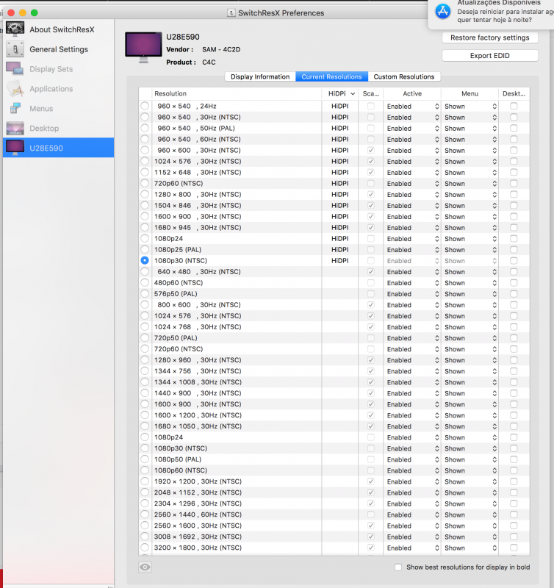Viewport: 554px width, 588px height.
Task: Open Active dropdown for 3008 × 1692 row
Action: pos(412,537)
